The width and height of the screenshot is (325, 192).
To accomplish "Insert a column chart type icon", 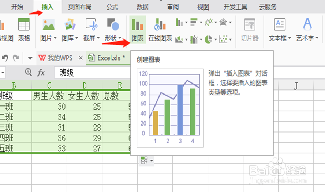I will [179, 22].
